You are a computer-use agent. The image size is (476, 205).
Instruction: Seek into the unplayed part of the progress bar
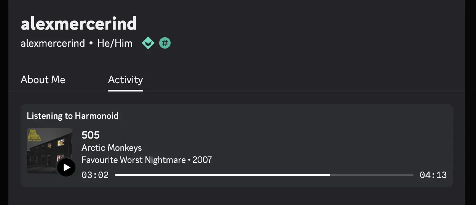[x=373, y=175]
